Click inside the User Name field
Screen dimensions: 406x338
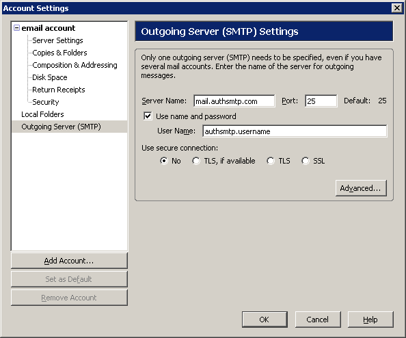click(x=295, y=131)
